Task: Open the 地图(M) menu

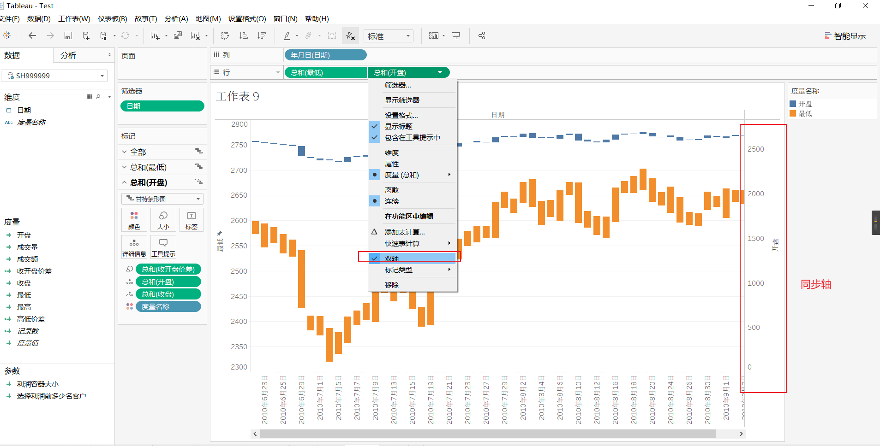Action: point(208,18)
